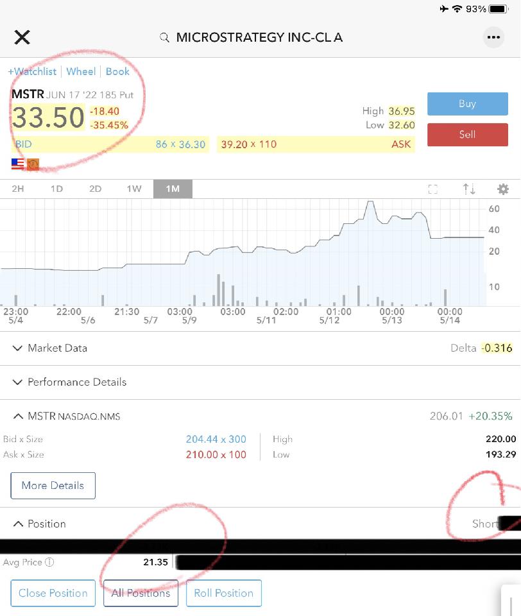Switch chart to 1W timeframe

pyautogui.click(x=133, y=189)
